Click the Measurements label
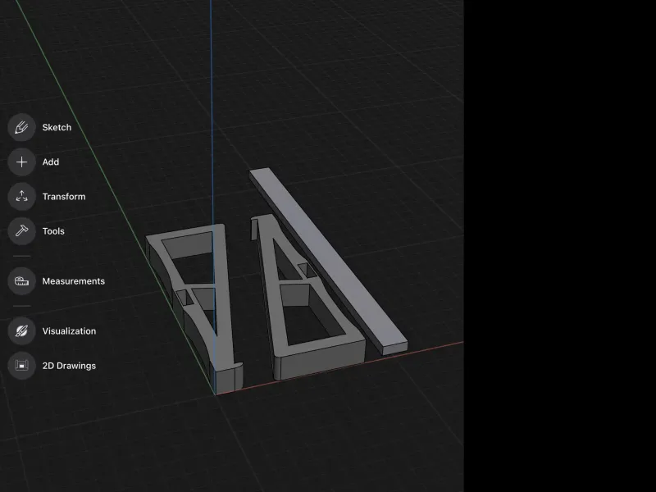 coord(74,281)
